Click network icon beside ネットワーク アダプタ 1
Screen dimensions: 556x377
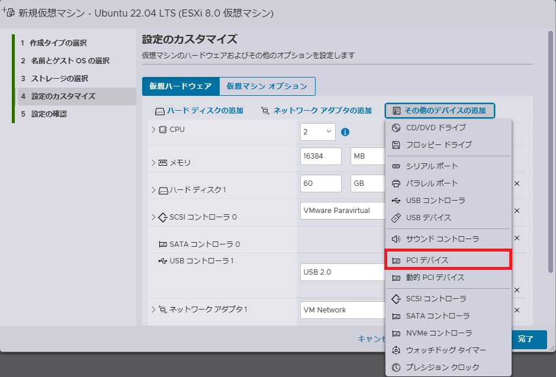pyautogui.click(x=163, y=310)
